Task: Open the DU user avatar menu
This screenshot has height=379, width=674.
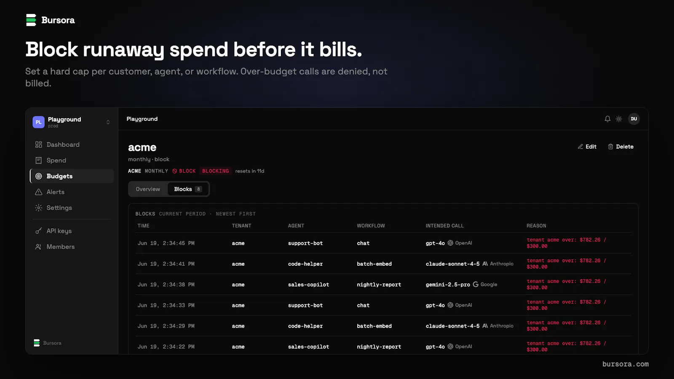Action: (634, 119)
